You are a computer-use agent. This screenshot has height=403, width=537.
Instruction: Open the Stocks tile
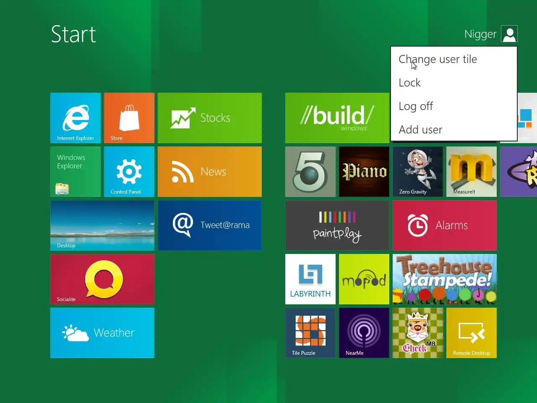click(x=210, y=118)
